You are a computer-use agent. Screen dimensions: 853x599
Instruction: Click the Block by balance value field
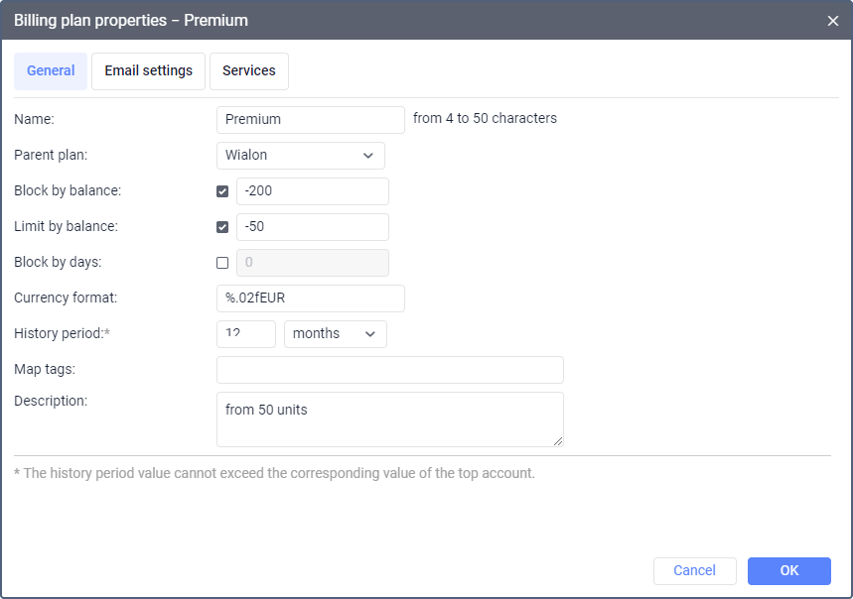(x=312, y=191)
